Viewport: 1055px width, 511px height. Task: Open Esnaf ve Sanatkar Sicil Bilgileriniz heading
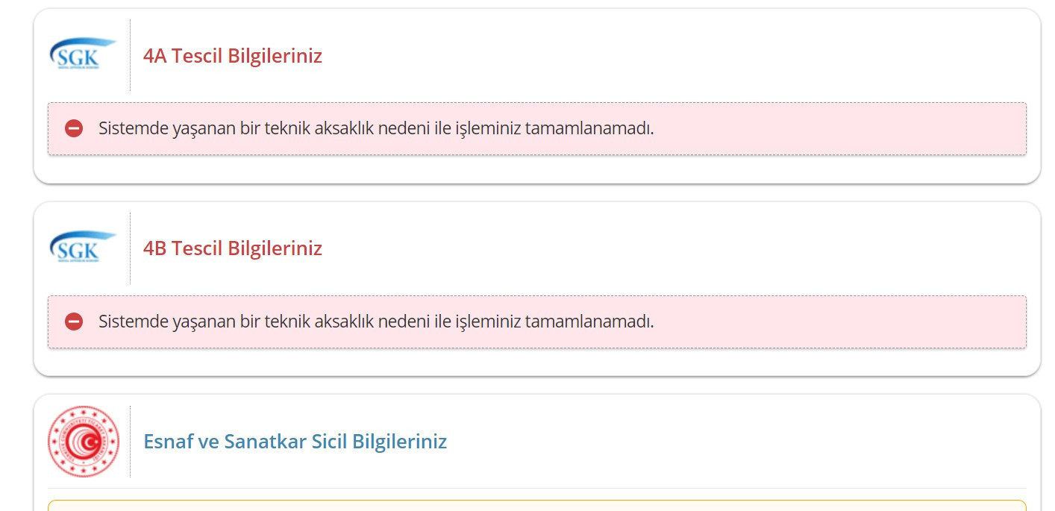(x=295, y=442)
